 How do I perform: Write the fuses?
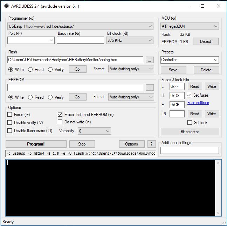(212, 86)
